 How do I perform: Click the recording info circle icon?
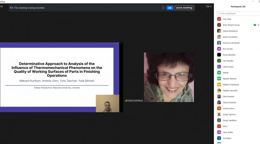click(x=163, y=8)
